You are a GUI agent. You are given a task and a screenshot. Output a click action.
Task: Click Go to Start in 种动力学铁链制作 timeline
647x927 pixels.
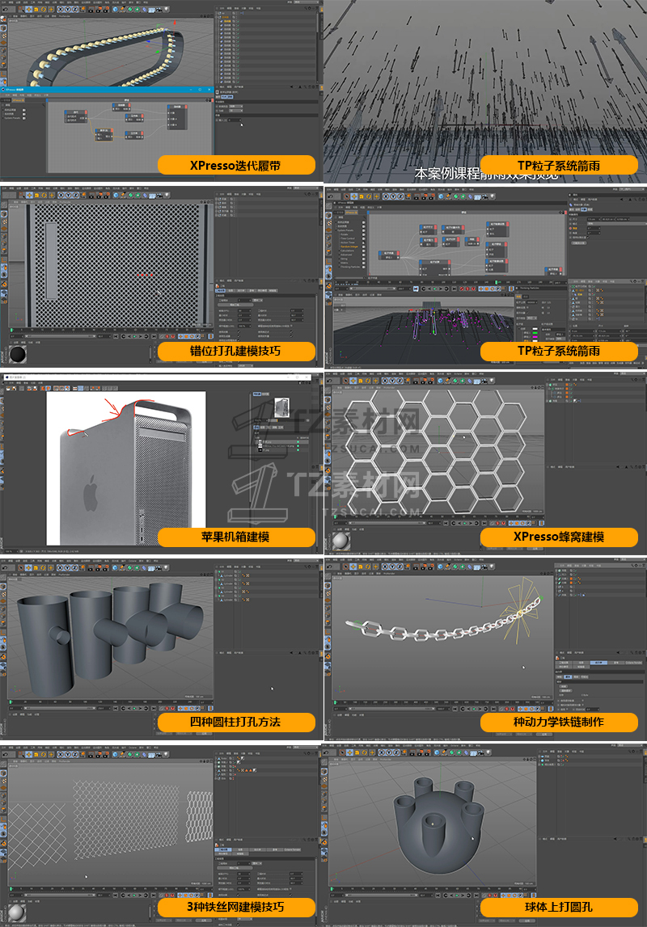pos(455,709)
